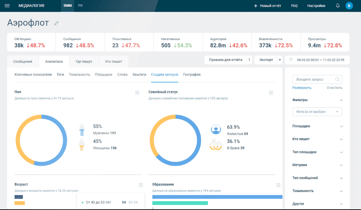The image size is (361, 210).
Task: Click the teal Образование bar
Action: pos(180,203)
